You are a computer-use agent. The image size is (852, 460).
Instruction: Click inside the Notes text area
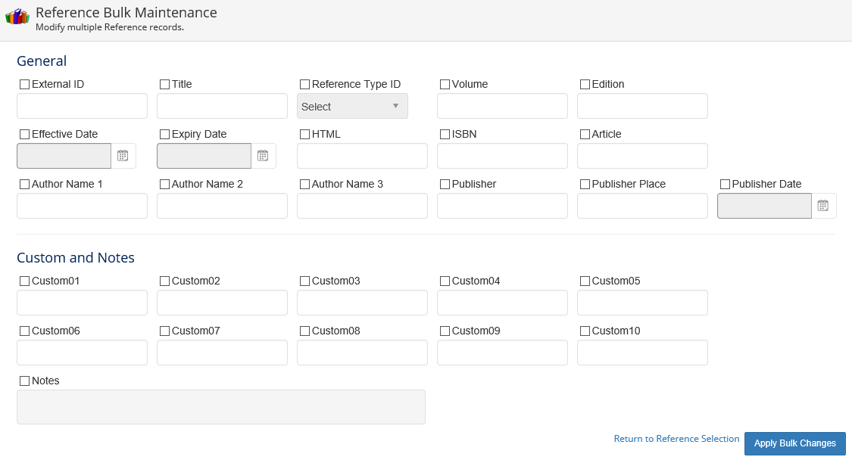221,407
